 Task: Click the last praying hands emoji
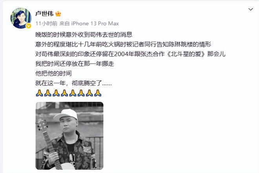98,93
